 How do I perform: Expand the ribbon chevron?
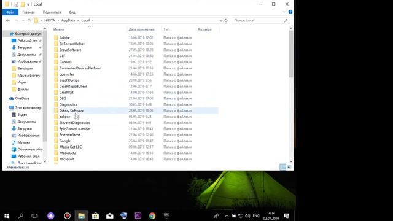[284, 12]
